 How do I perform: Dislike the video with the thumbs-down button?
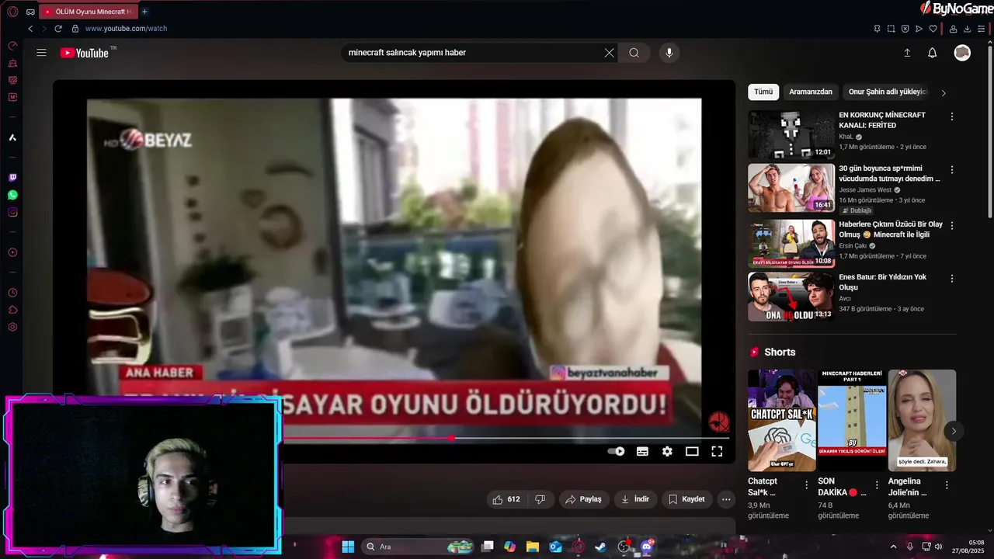tap(540, 499)
